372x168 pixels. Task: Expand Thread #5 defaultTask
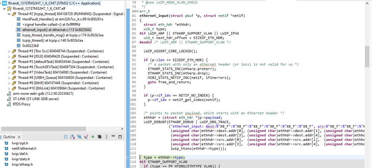(x=9, y=62)
